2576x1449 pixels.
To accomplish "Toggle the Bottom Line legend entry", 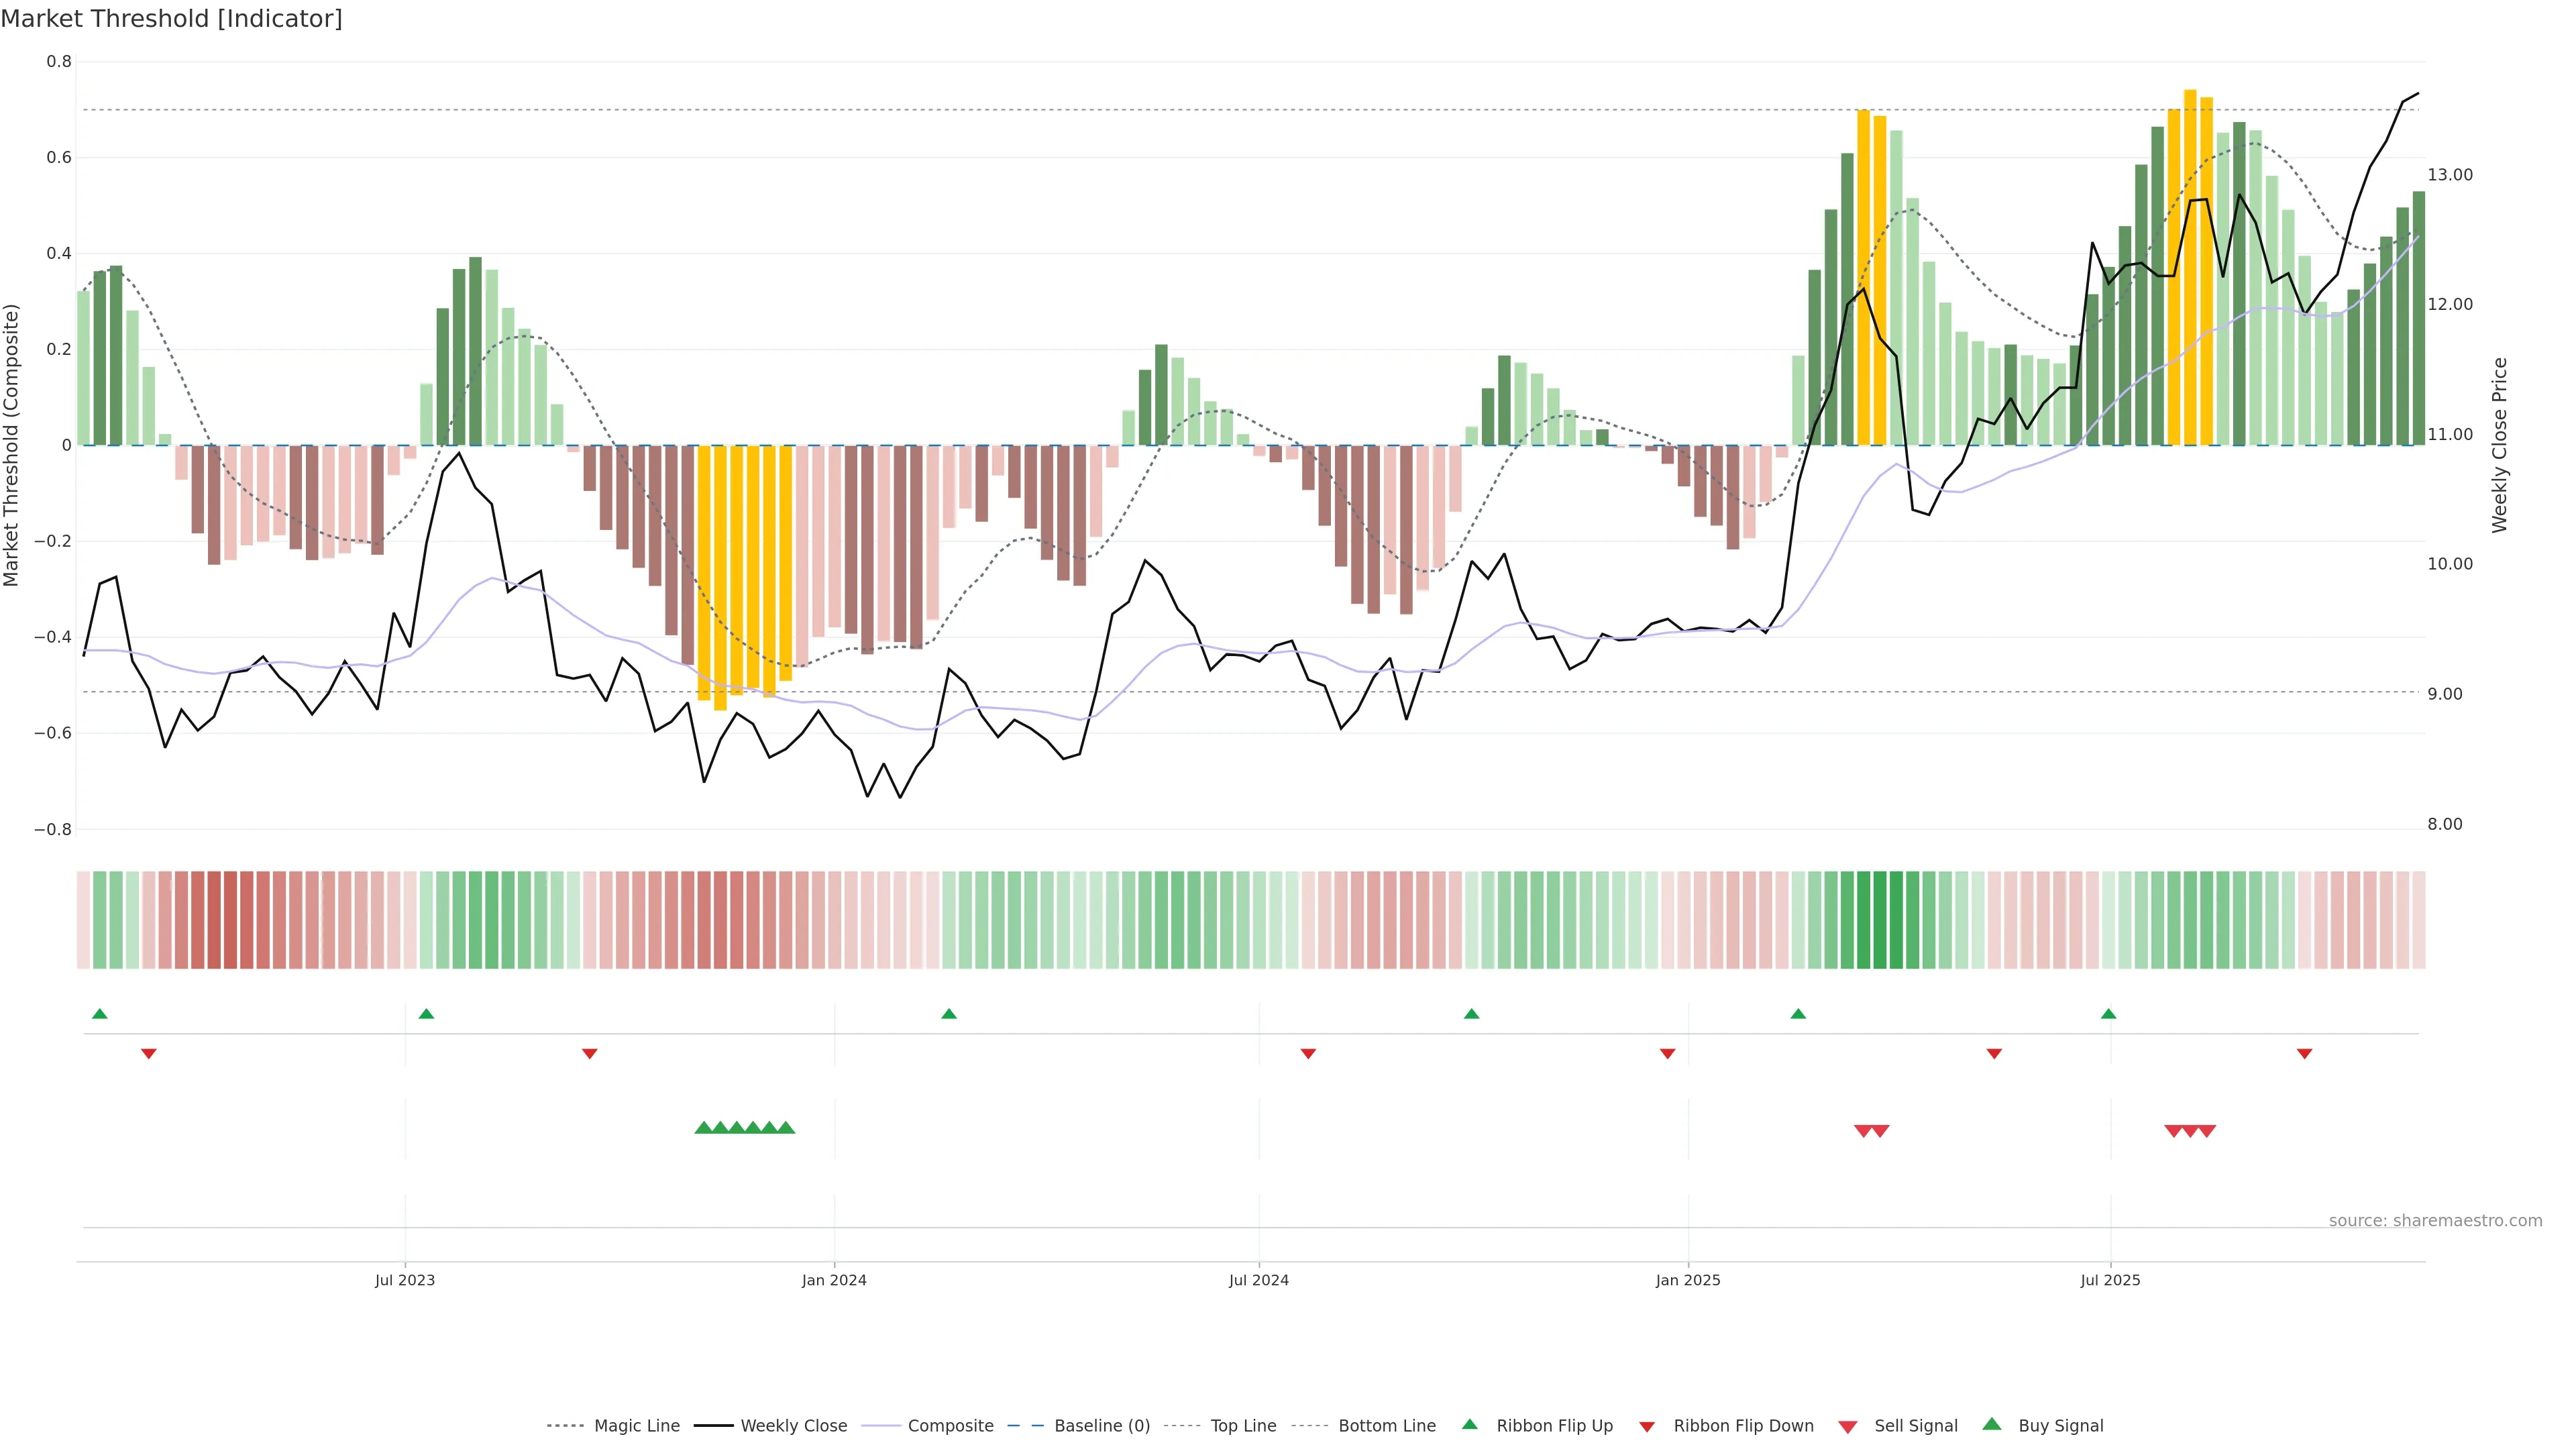I will click(x=1386, y=1426).
